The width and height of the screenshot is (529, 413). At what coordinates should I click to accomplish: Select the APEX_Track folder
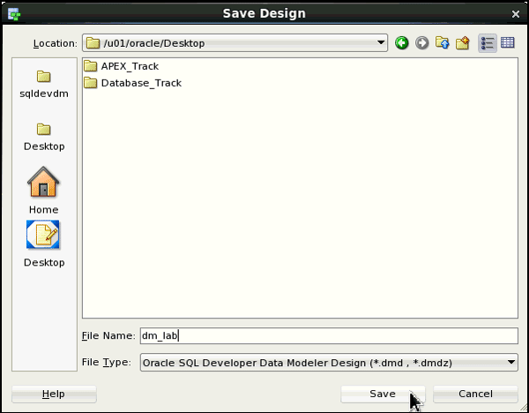coord(121,66)
